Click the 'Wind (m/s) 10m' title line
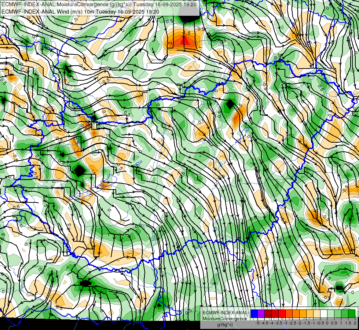This screenshot has height=330, width=359. (80, 11)
